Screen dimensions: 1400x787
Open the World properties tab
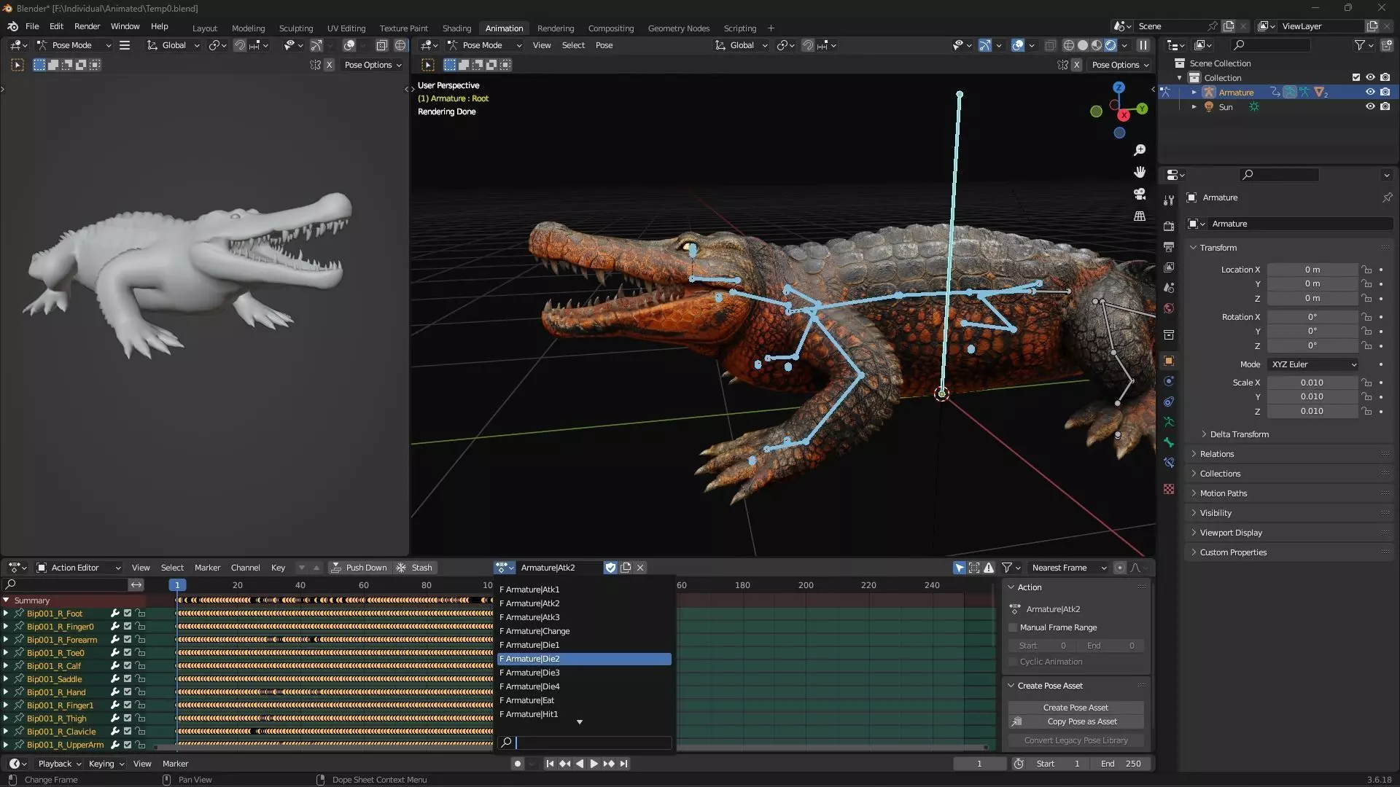click(x=1169, y=308)
